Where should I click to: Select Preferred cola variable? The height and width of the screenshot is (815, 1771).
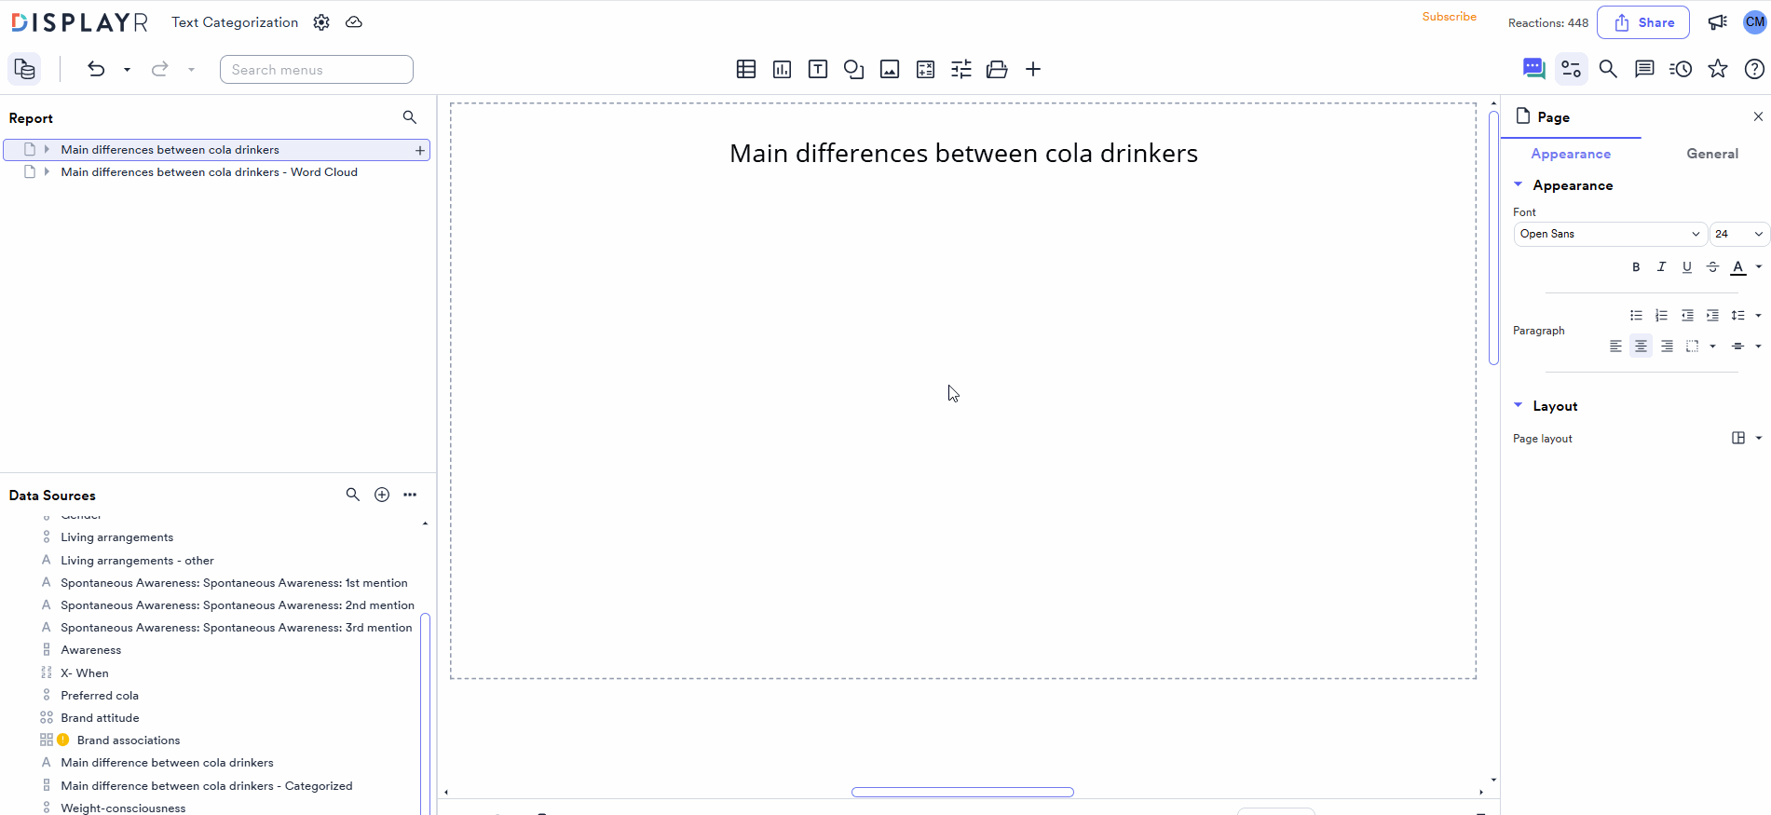pos(100,696)
